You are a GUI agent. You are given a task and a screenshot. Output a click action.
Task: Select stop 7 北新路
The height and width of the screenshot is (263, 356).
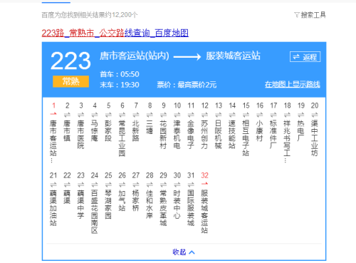(136, 130)
